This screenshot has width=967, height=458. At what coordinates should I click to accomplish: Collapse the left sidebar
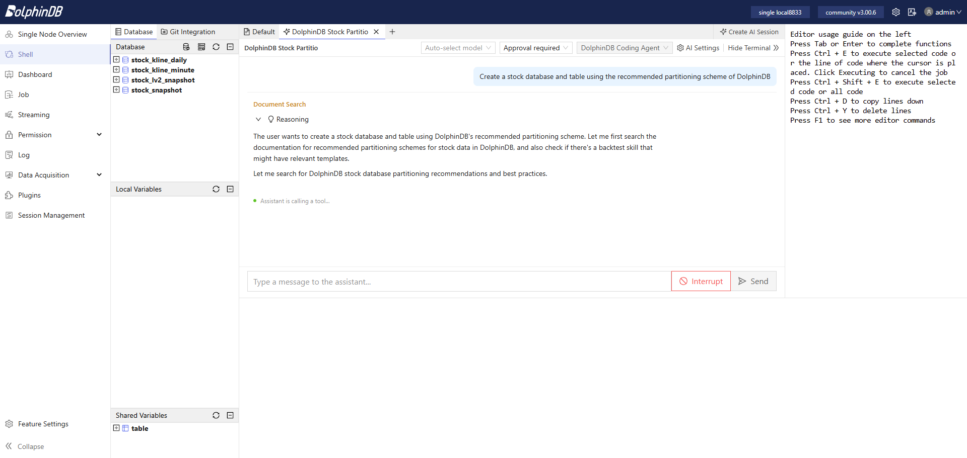25,446
